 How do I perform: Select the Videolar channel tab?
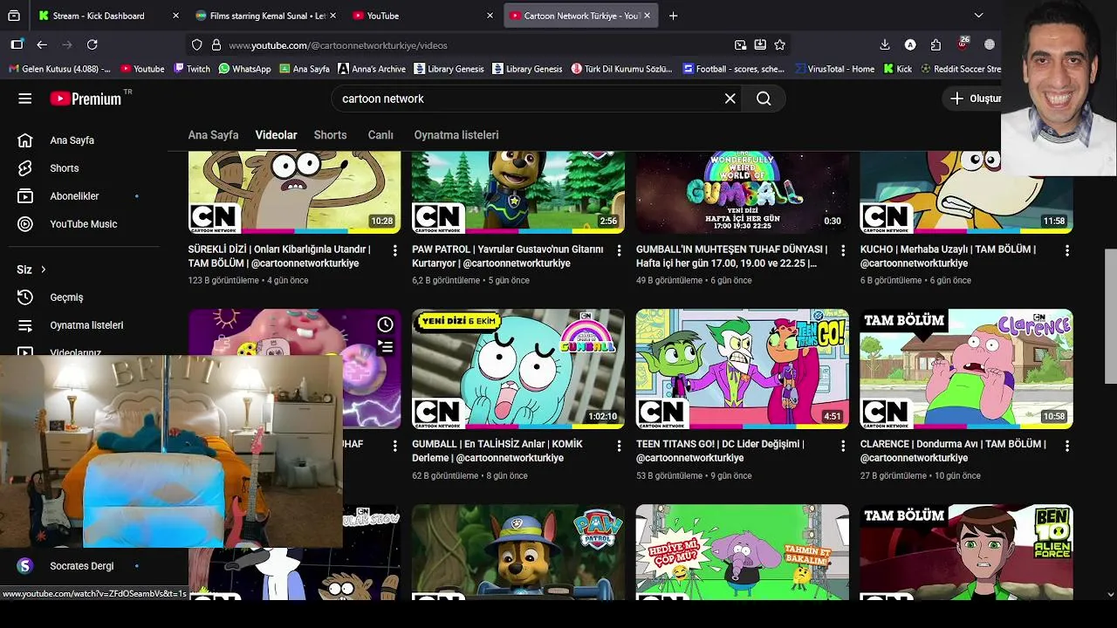click(x=276, y=135)
